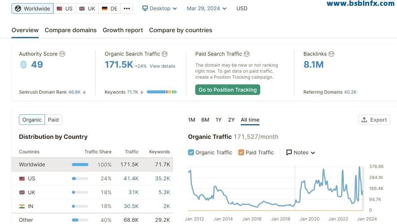397x224 pixels.
Task: Select DE database toggle
Action: [110, 9]
